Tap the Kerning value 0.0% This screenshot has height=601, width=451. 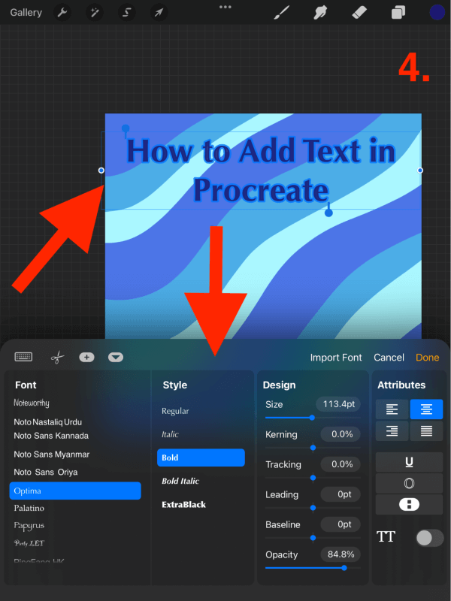pos(341,434)
